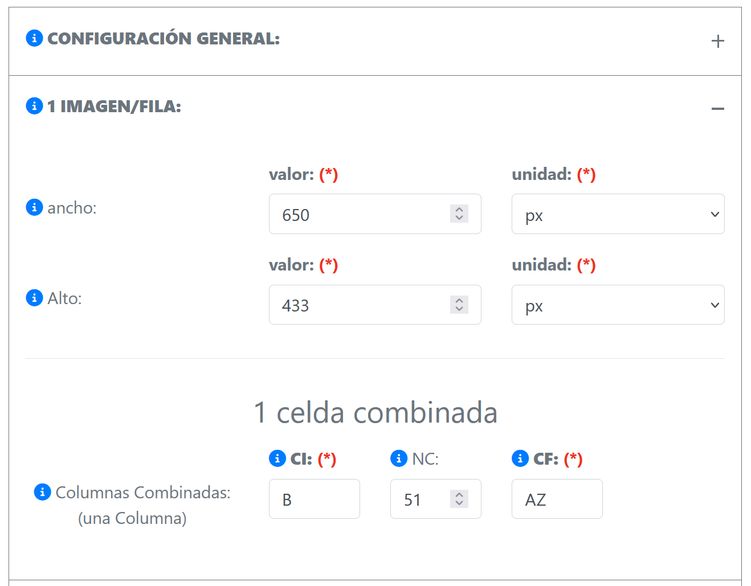
Task: Expand Configuración General with plus sign
Action: click(x=717, y=41)
